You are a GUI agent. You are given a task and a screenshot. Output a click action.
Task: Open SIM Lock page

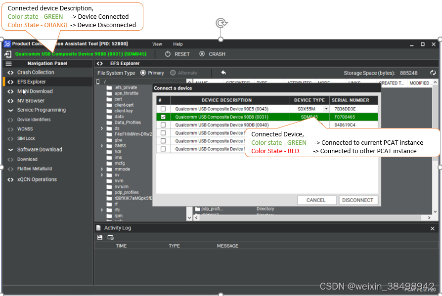(x=26, y=138)
